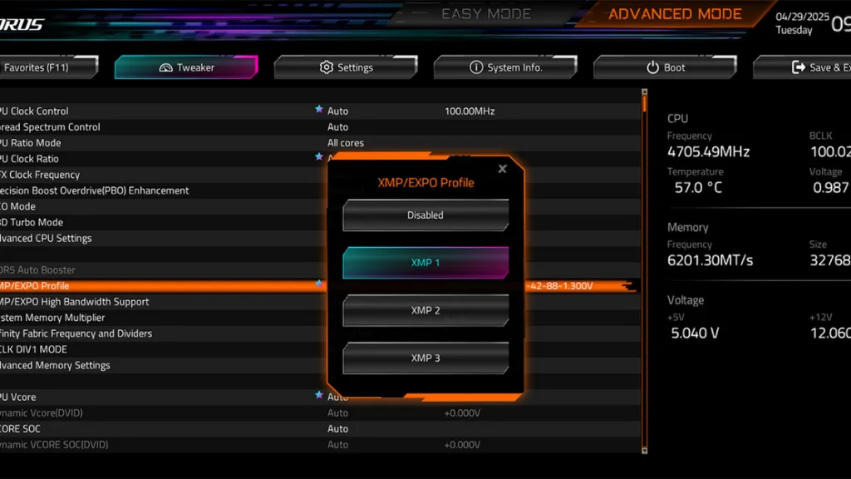Click the Settings gear icon
The height and width of the screenshot is (479, 851).
[326, 67]
